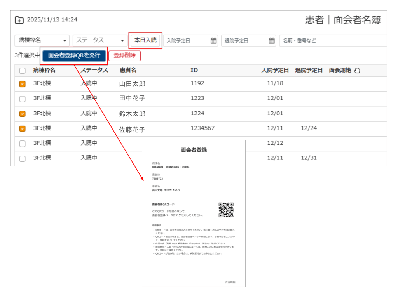Click the QR code on the printed sheet
Viewport: 398px width, 298px height.
(x=226, y=210)
